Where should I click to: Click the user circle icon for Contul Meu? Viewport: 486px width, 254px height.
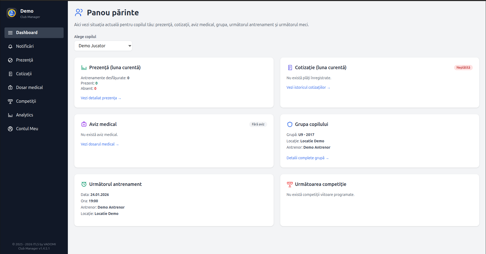(10, 129)
